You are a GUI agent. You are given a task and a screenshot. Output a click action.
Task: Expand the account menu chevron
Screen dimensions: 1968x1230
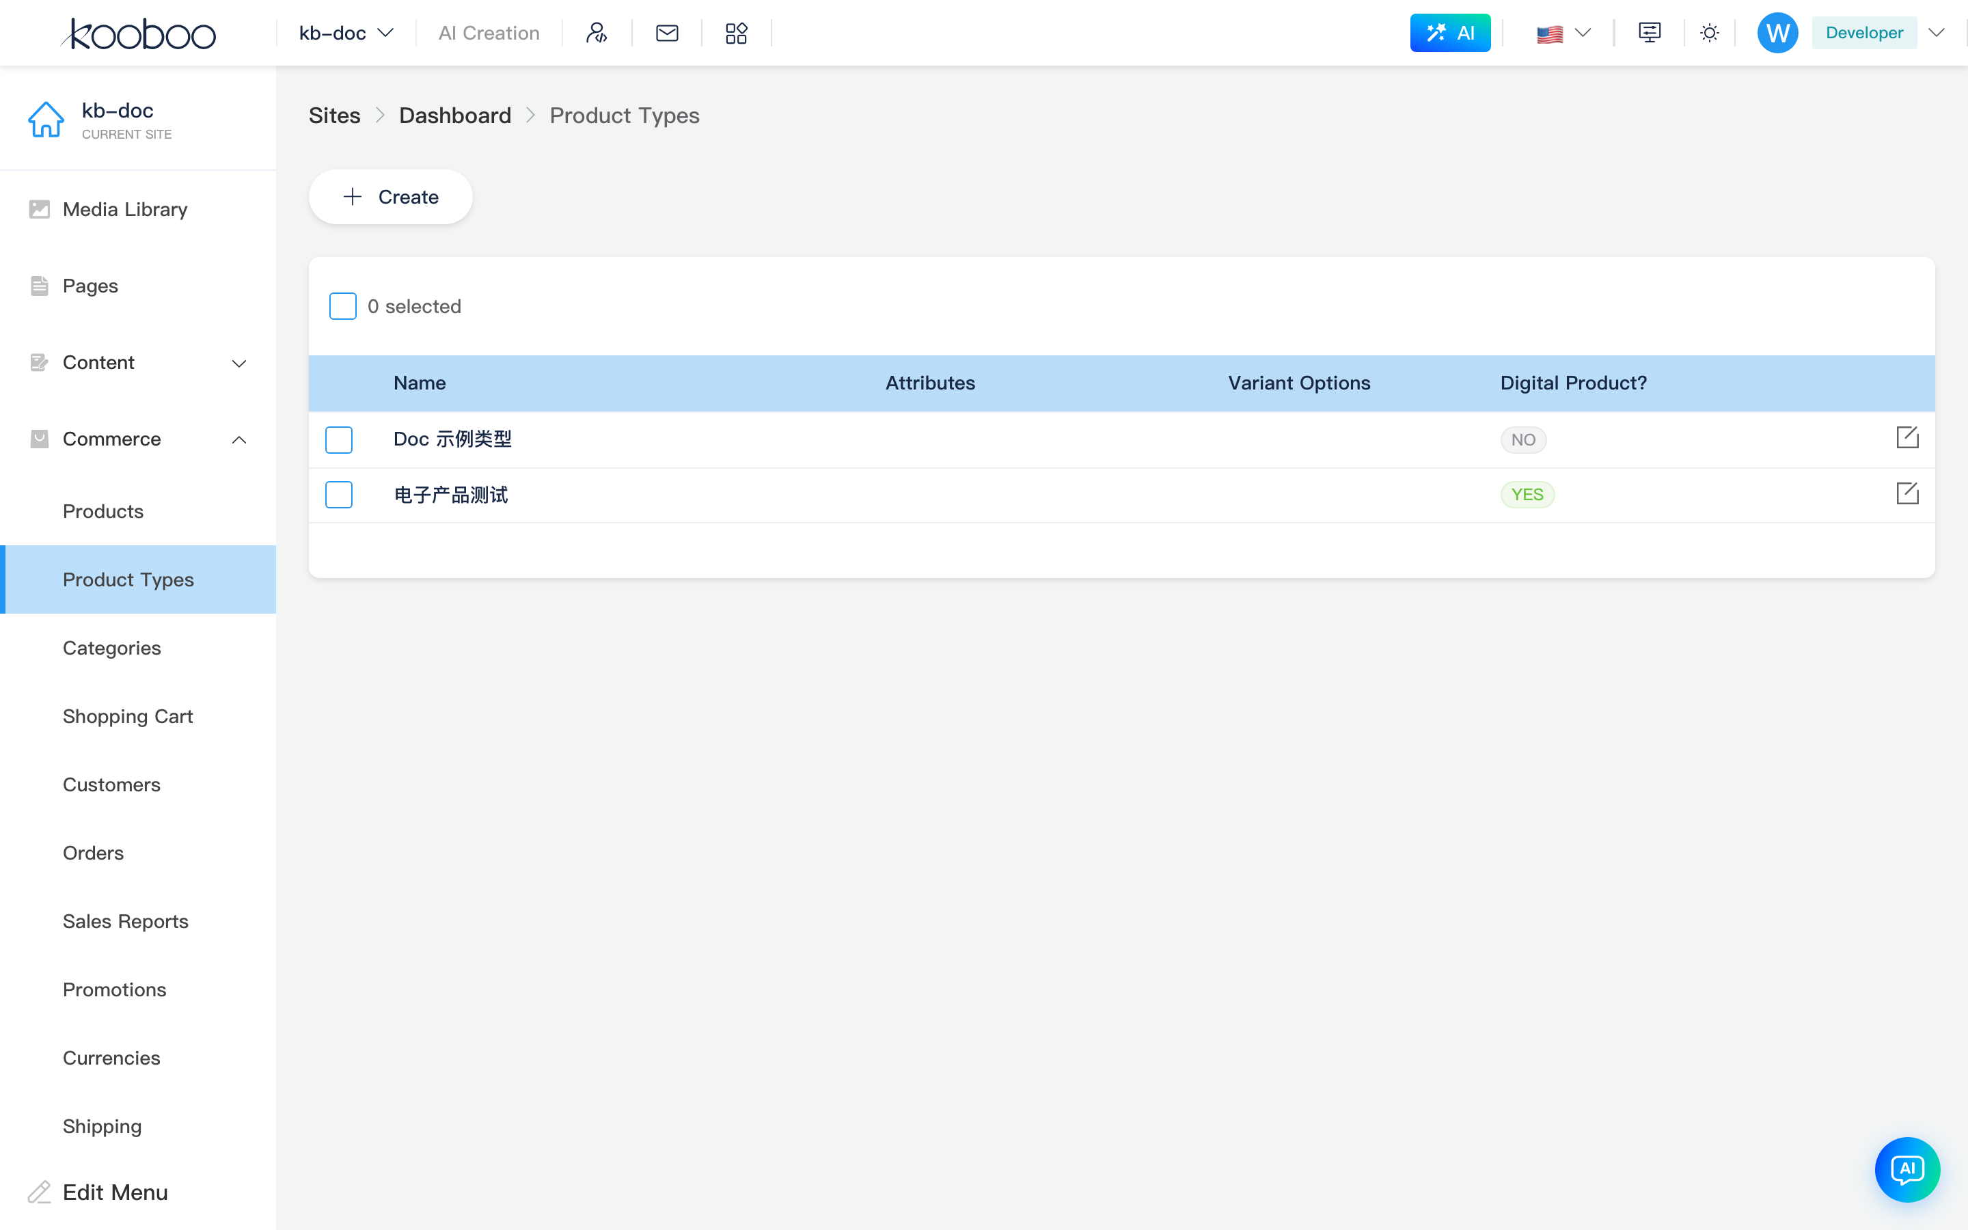coord(1937,33)
